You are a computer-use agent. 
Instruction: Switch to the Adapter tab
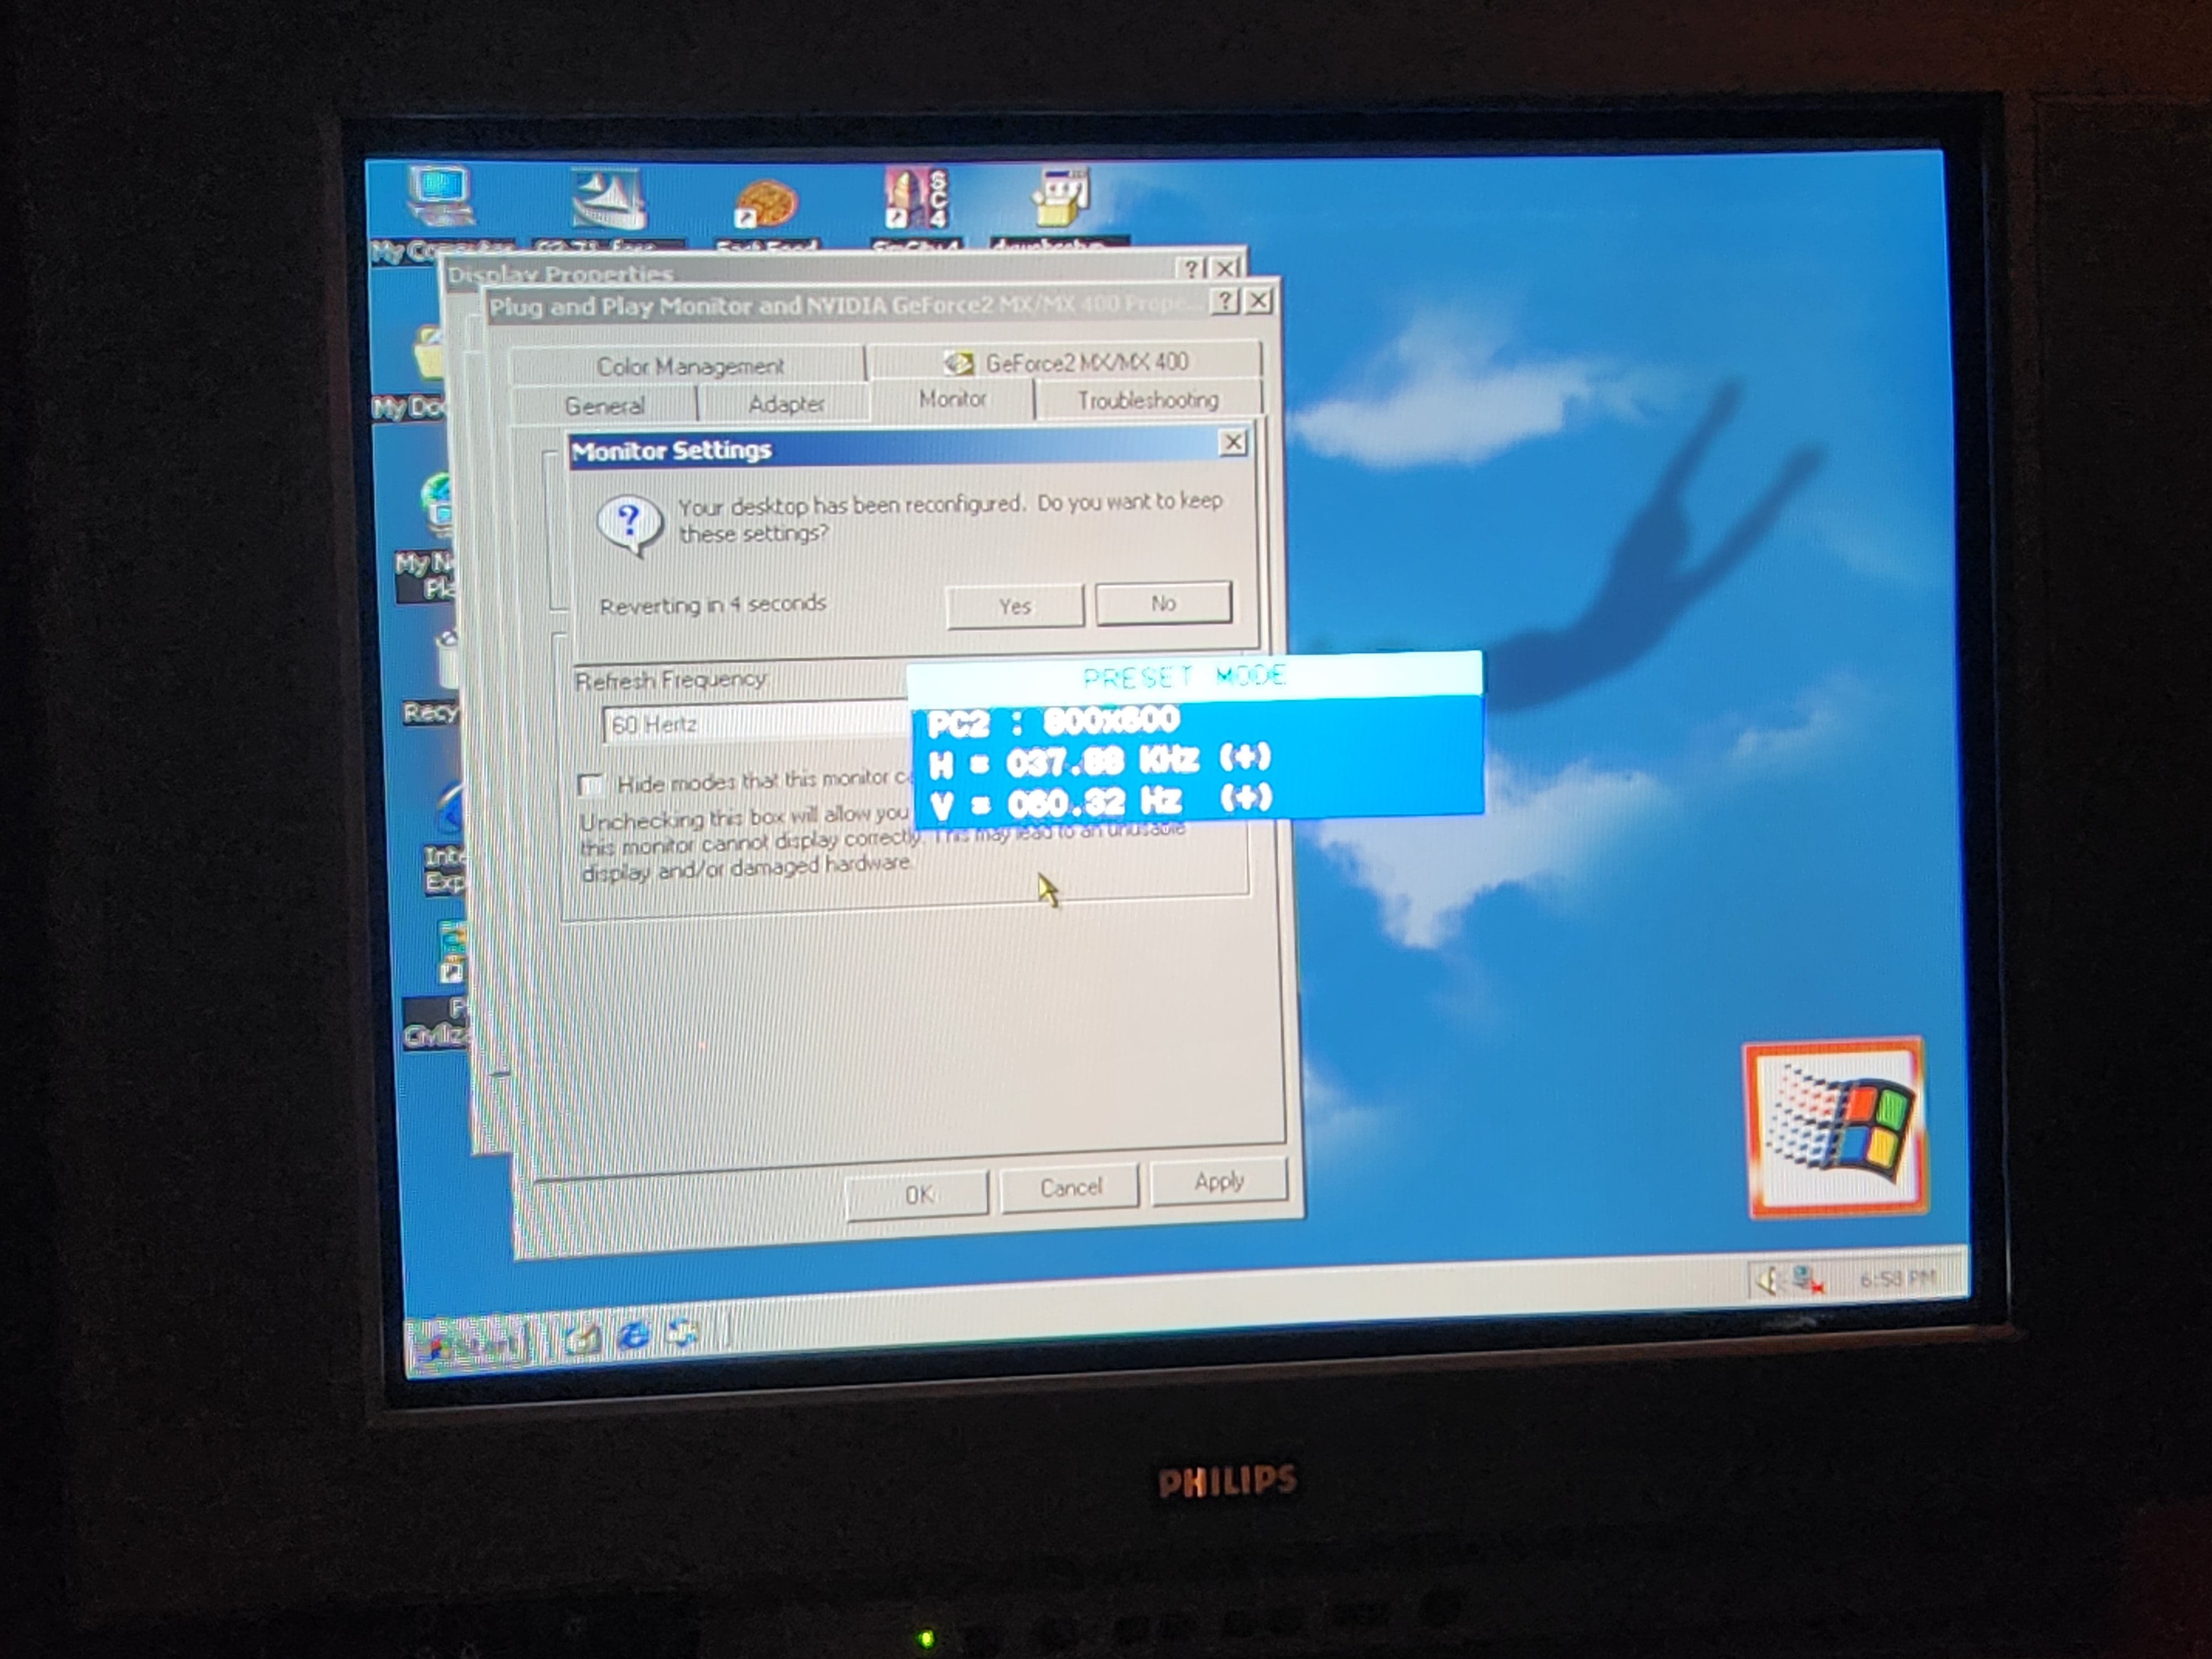[786, 404]
